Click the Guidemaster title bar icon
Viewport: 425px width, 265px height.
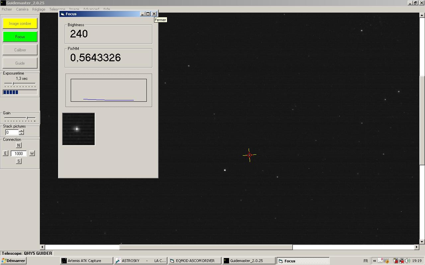[3, 3]
